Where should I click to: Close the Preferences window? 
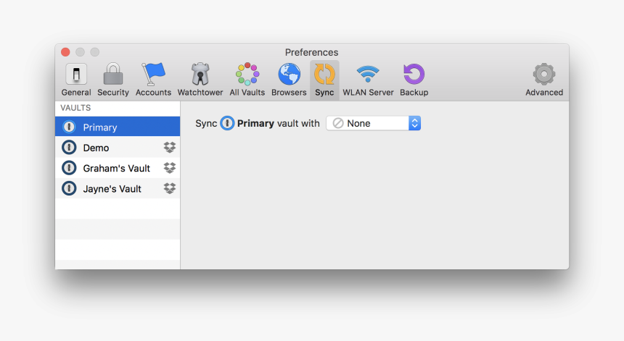(65, 52)
